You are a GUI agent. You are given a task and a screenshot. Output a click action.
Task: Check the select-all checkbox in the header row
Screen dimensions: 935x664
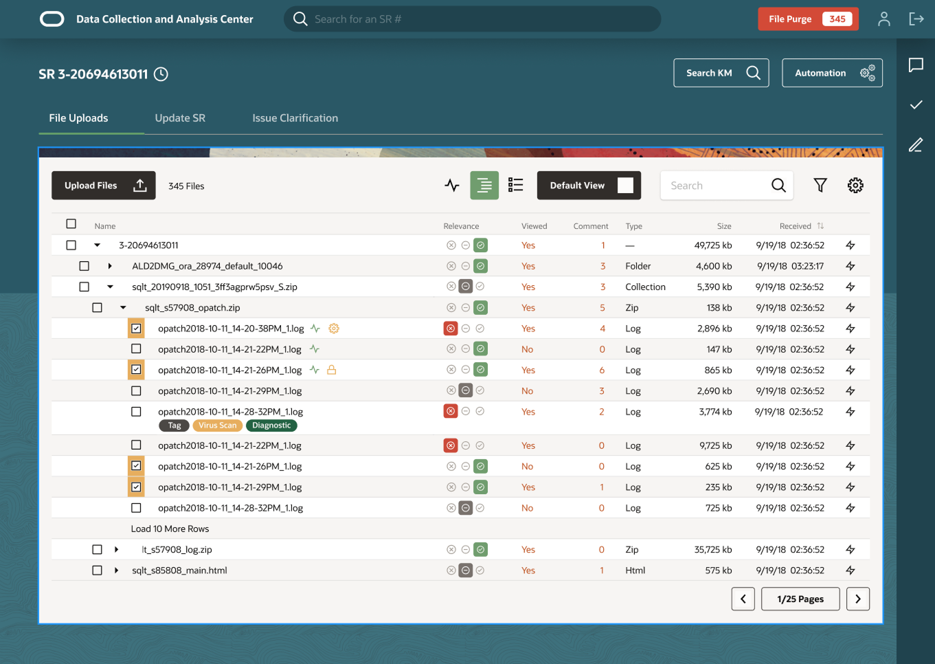[x=71, y=223]
